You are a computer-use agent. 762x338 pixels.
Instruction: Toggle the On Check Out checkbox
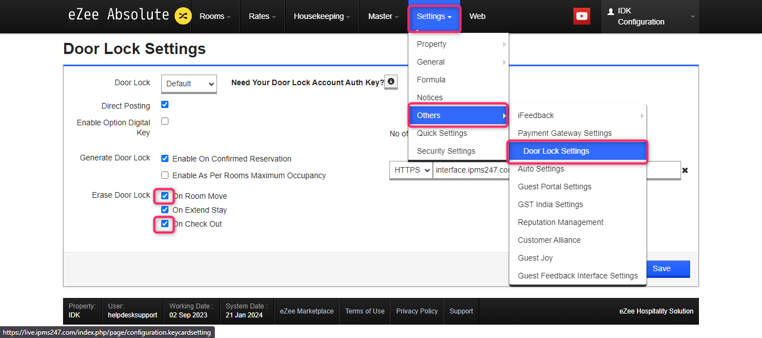point(165,224)
